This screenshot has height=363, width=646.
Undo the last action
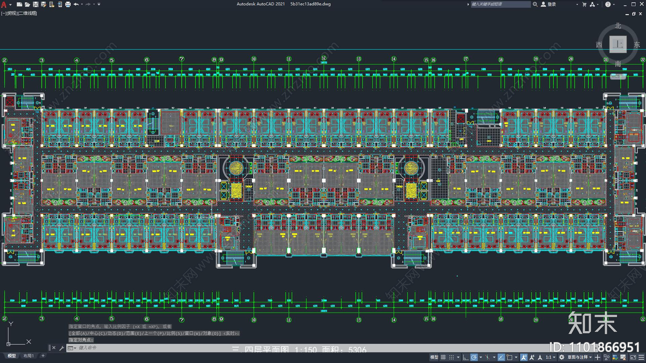tap(76, 4)
